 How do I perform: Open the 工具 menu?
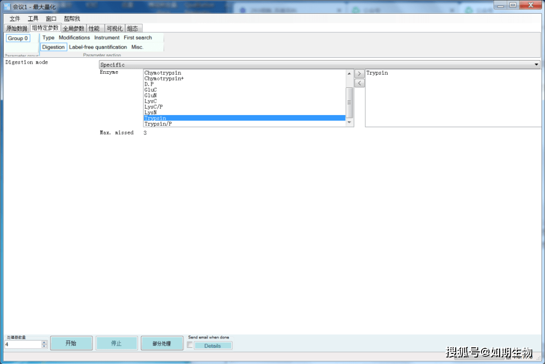click(33, 18)
